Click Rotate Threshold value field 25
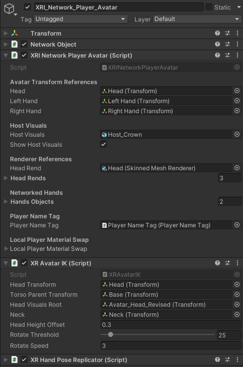Screen dimensions: 243x367 click(229, 335)
